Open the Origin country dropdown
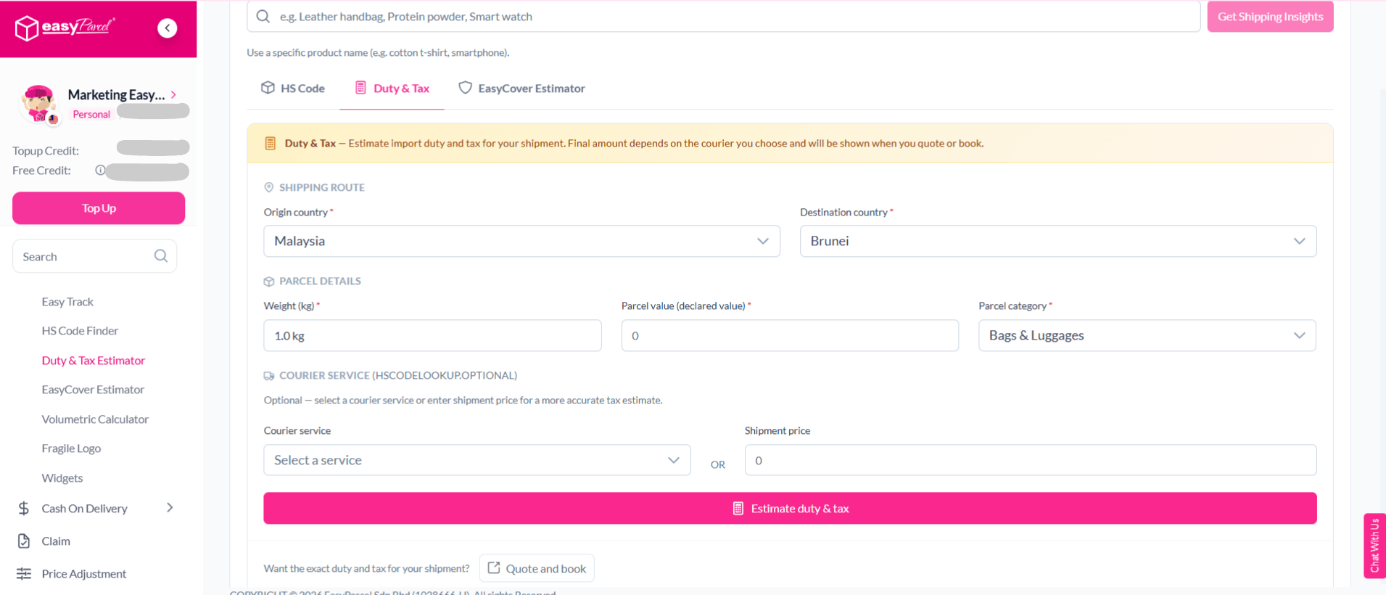This screenshot has height=595, width=1386. point(521,241)
